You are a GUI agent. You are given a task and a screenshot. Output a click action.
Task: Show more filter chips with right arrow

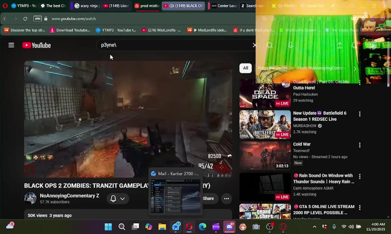point(355,68)
